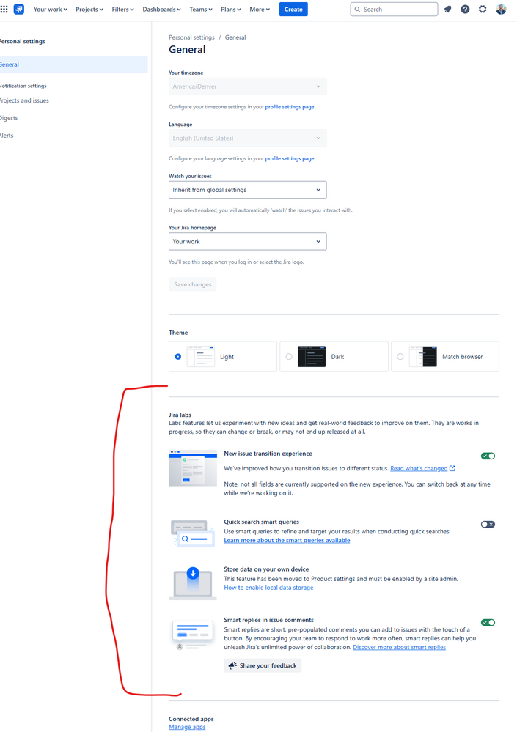Click the Share your feedback button
Viewport: 517px width, 732px height.
263,665
